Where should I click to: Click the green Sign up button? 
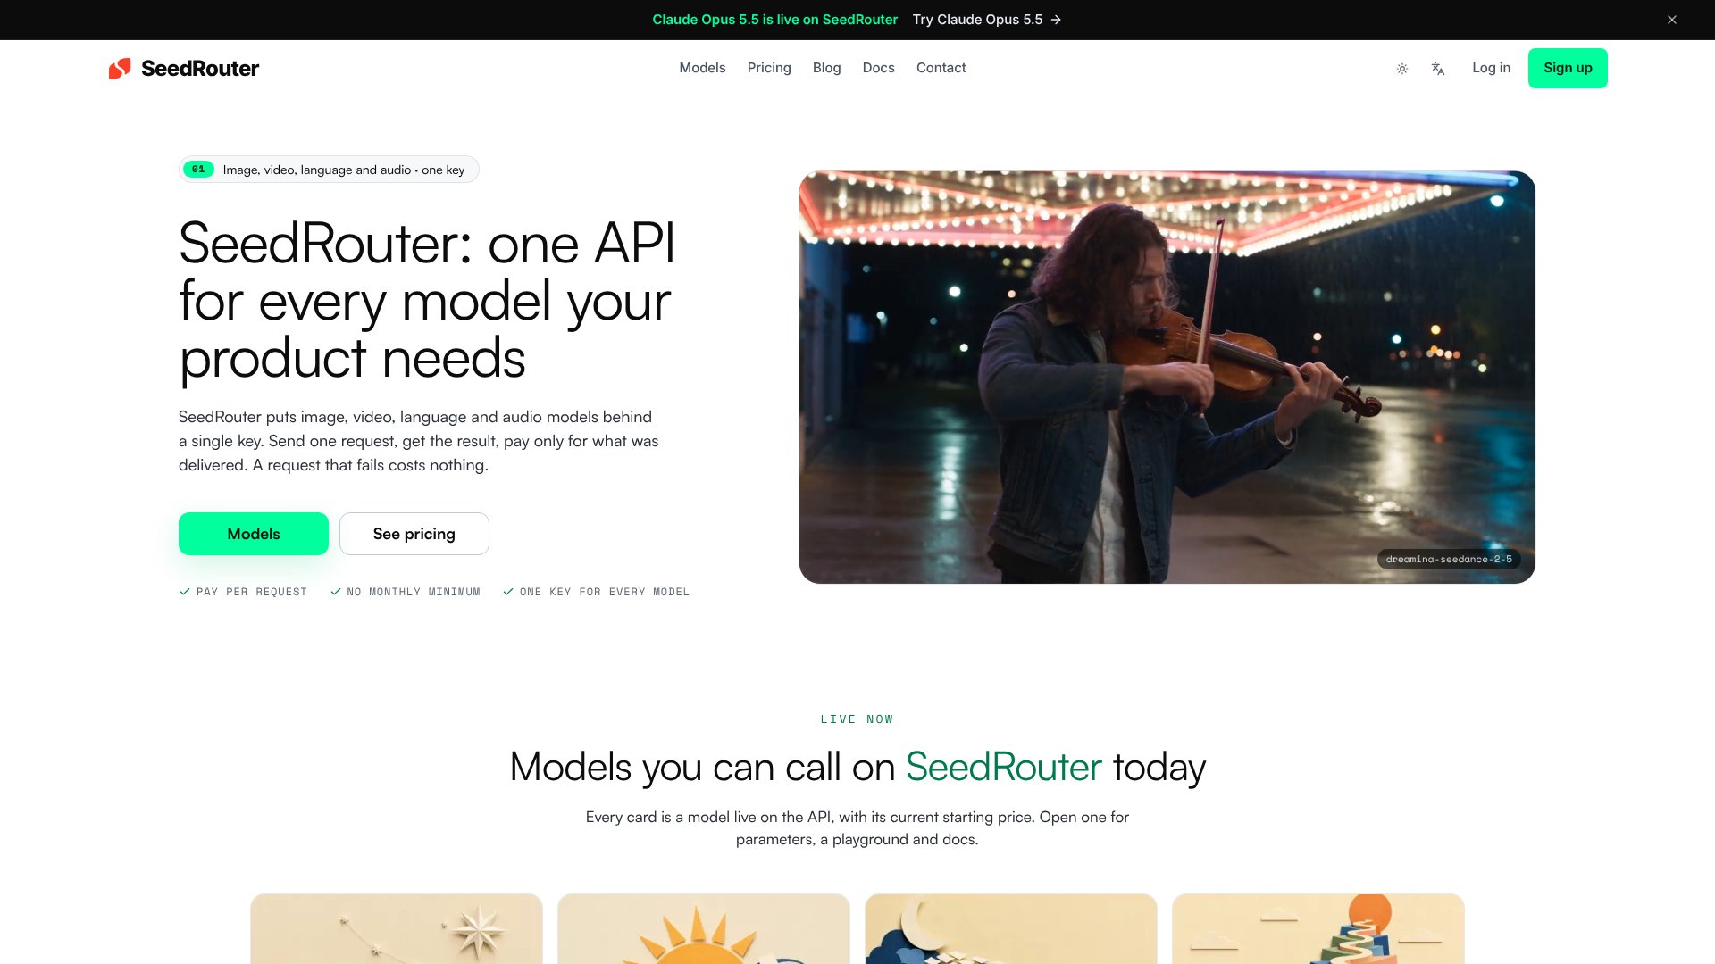[1568, 68]
